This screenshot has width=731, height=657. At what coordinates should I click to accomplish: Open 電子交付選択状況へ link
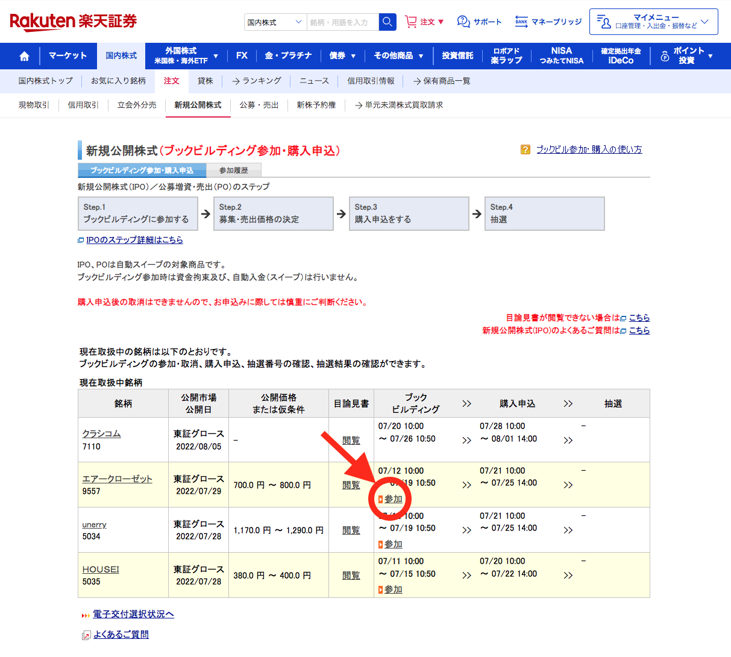[x=133, y=614]
